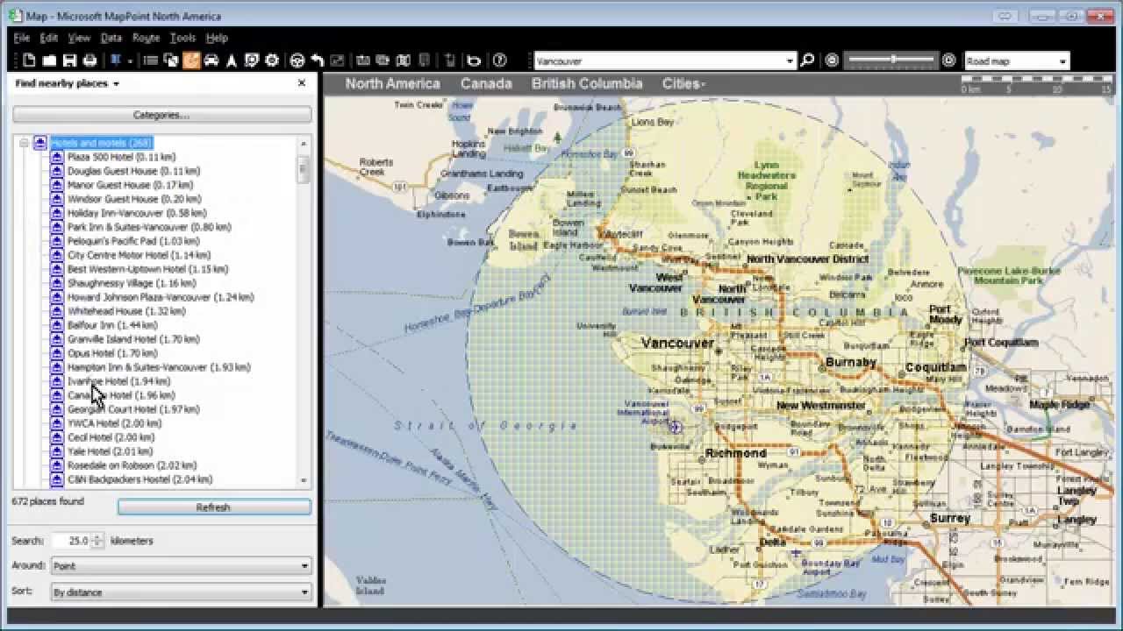Select Windsor Guest House (0.20 km)
The width and height of the screenshot is (1123, 631).
coord(133,199)
